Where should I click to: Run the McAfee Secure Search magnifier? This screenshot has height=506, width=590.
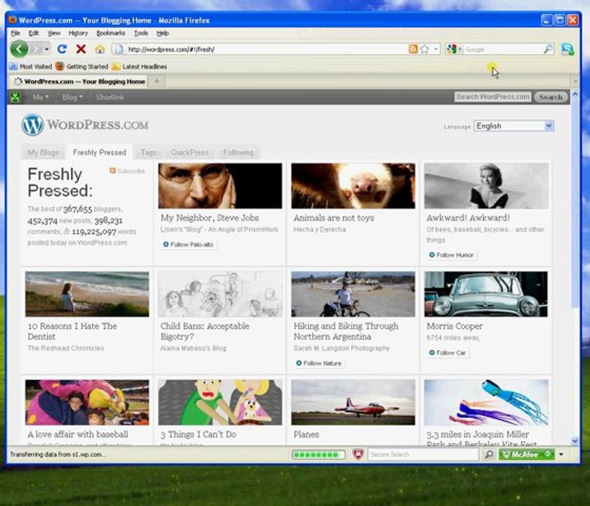[489, 455]
